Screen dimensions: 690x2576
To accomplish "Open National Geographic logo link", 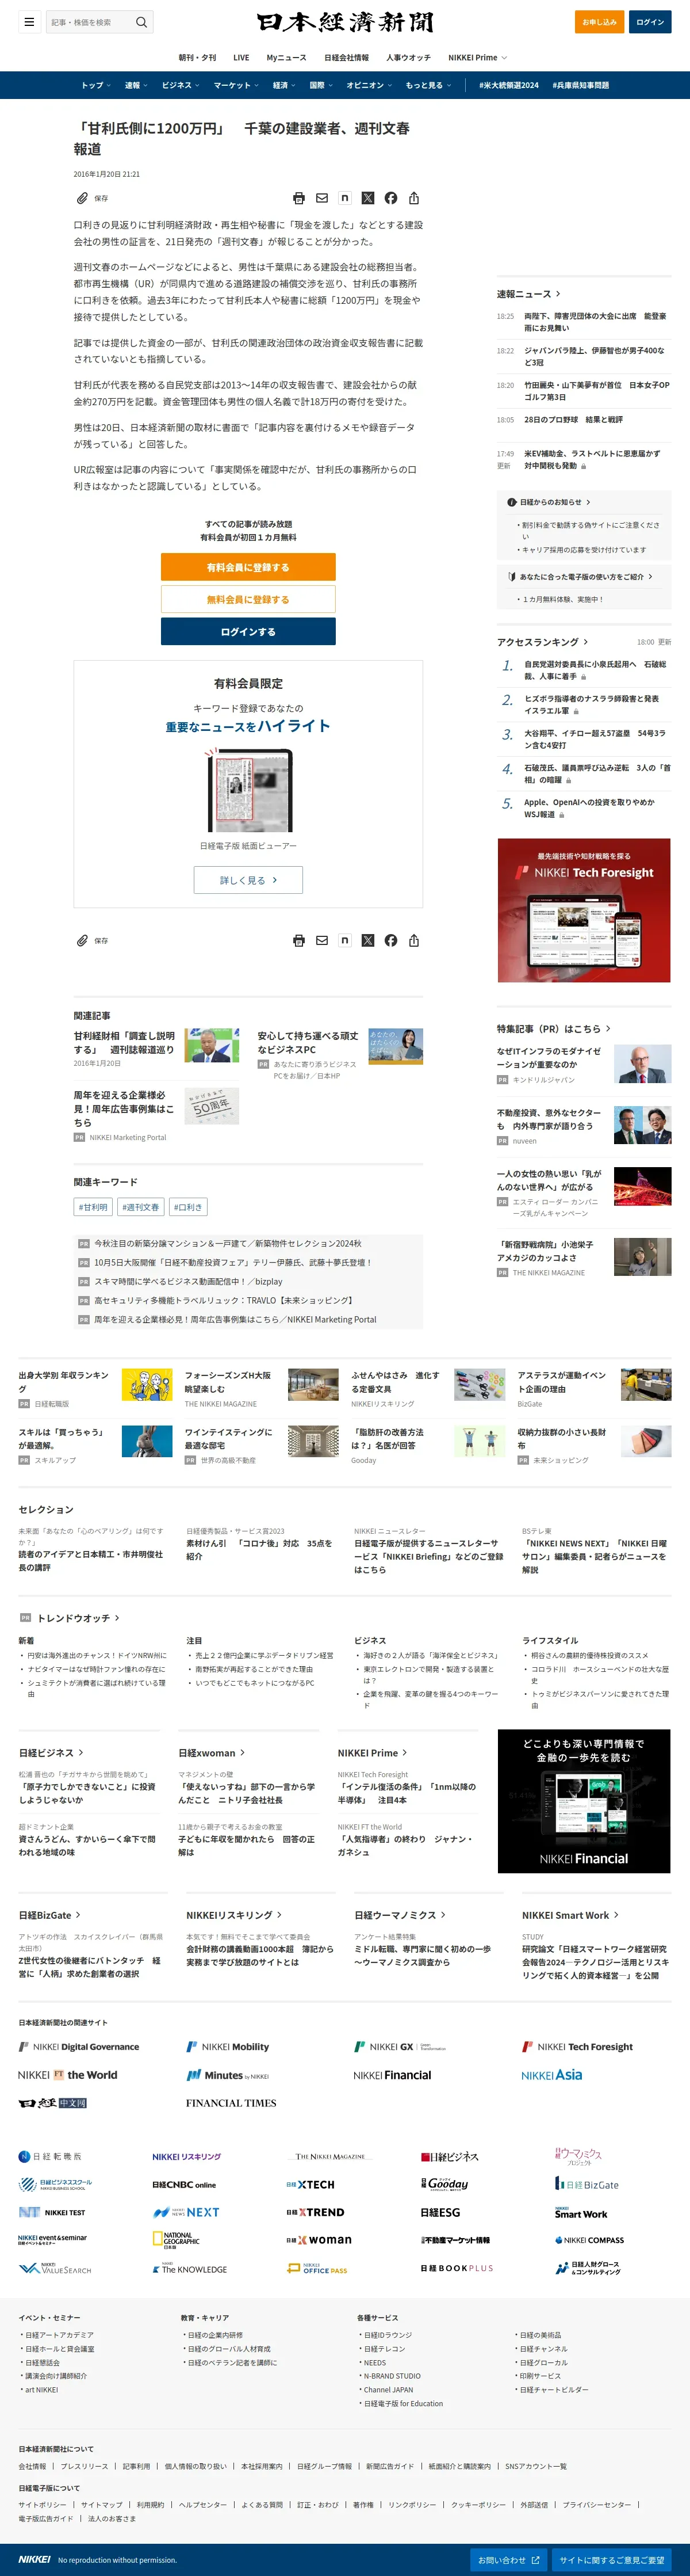I will [176, 2239].
